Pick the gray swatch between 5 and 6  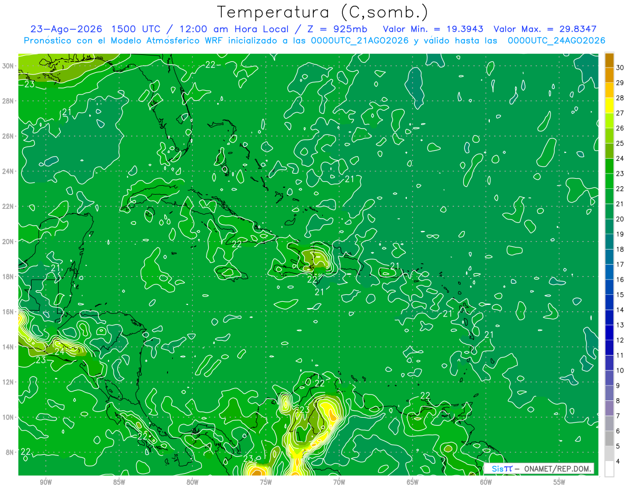pos(609,438)
